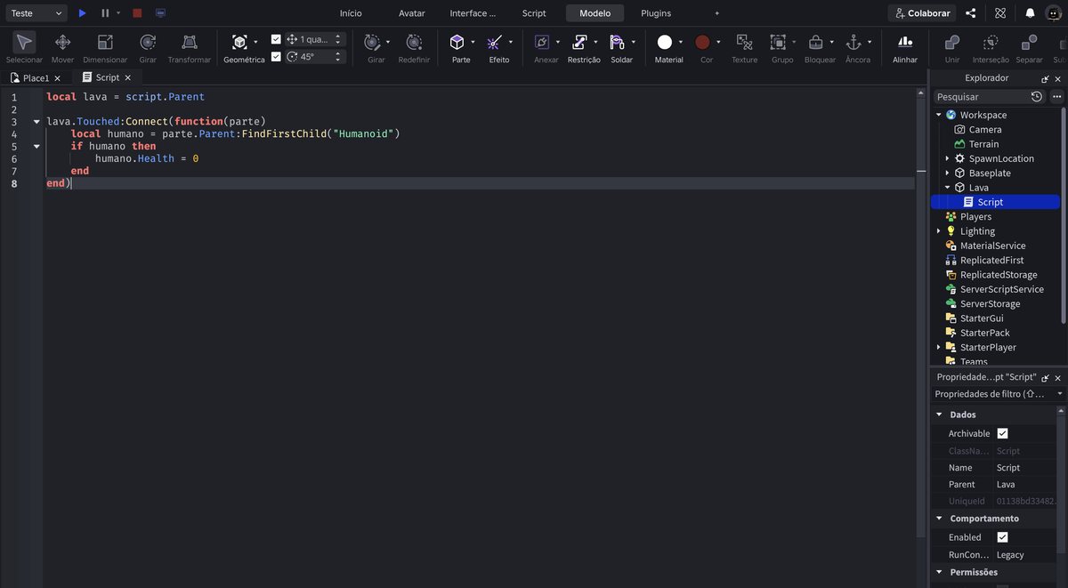
Task: Click the Propriedades de filtro field
Action: [x=996, y=393]
